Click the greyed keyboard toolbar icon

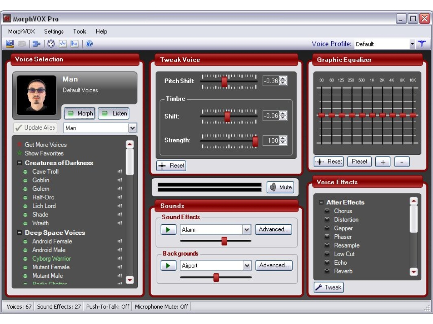coord(22,44)
